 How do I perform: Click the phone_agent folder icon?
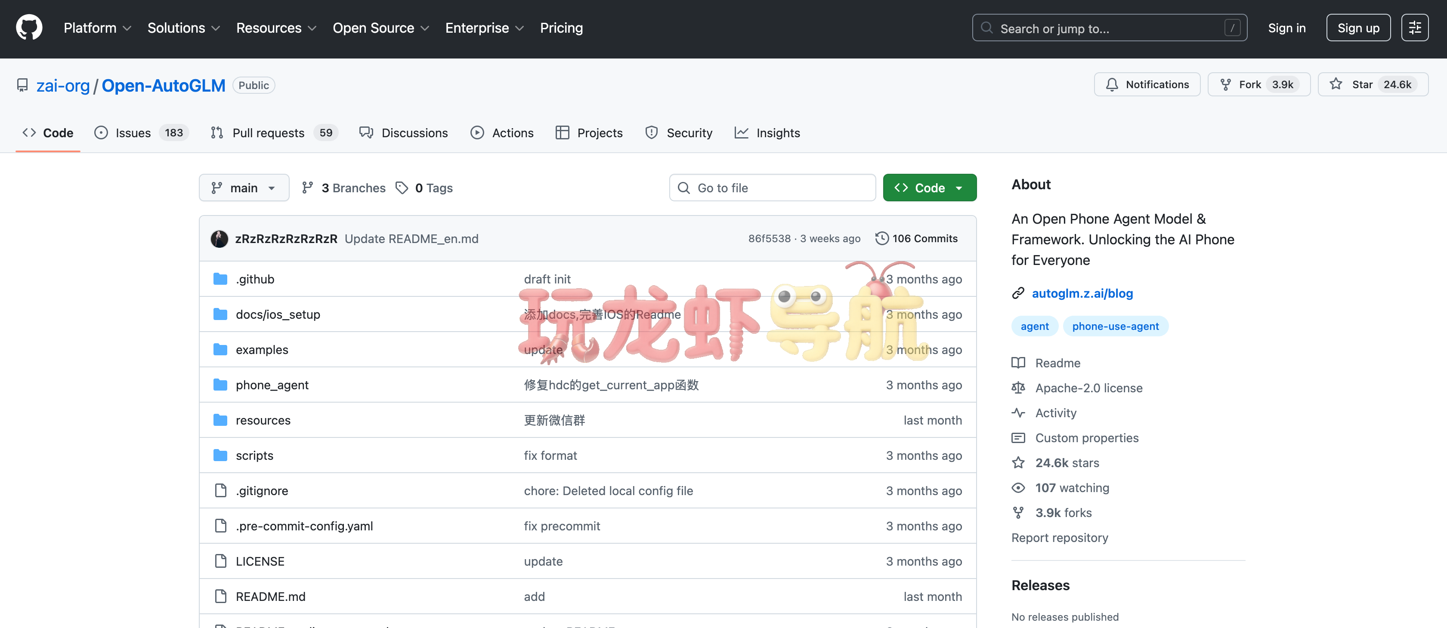point(220,385)
